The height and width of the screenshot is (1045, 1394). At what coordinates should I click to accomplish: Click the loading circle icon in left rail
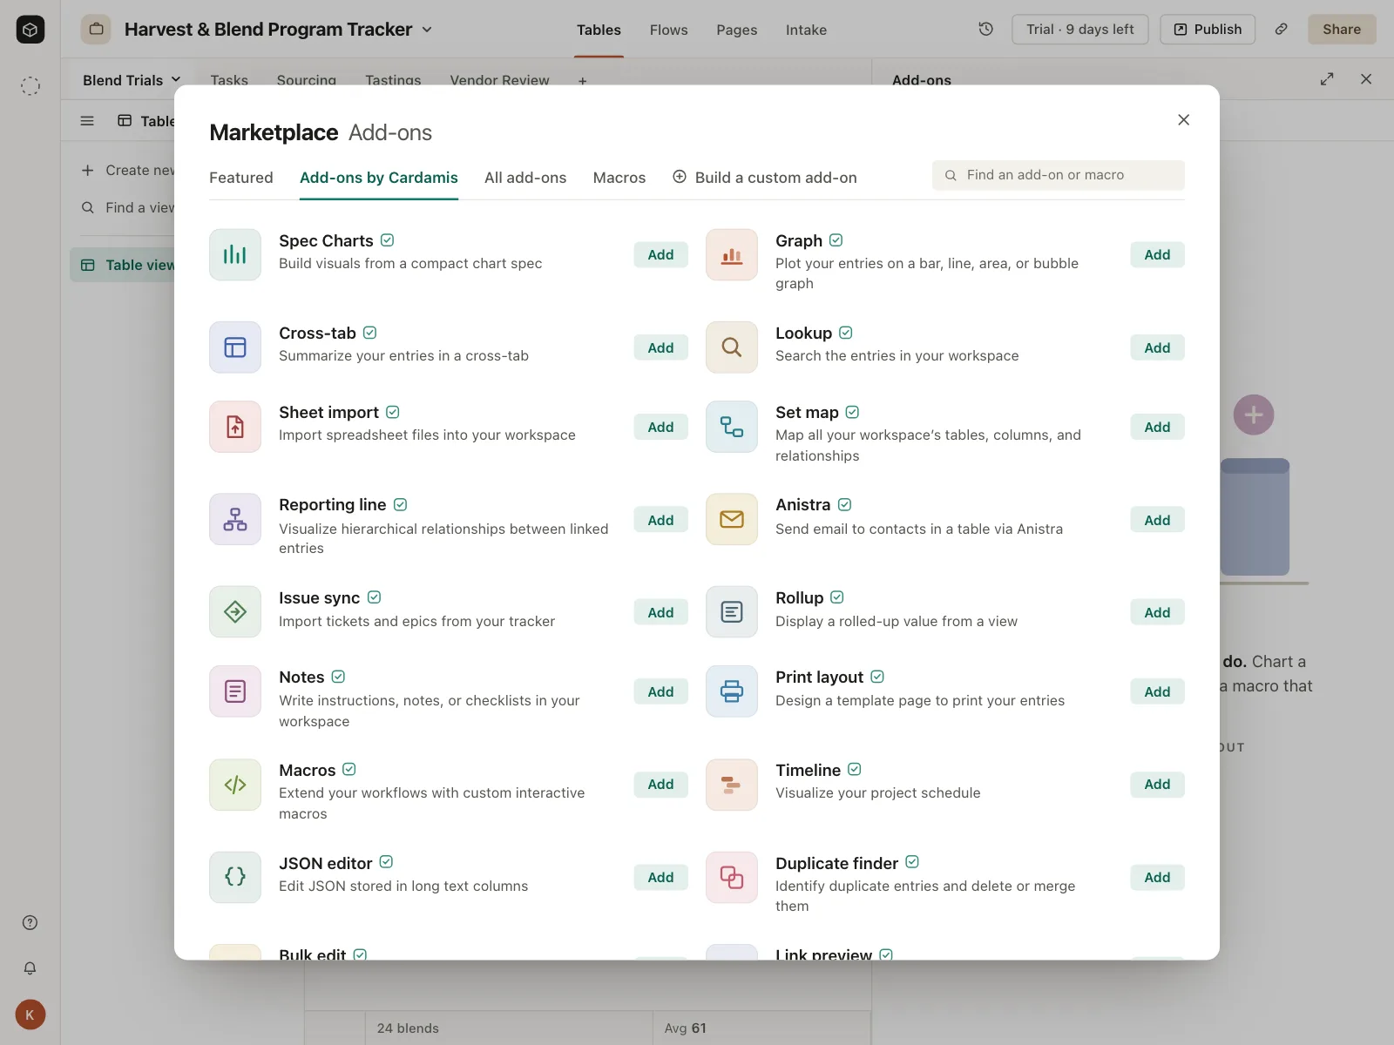click(30, 85)
